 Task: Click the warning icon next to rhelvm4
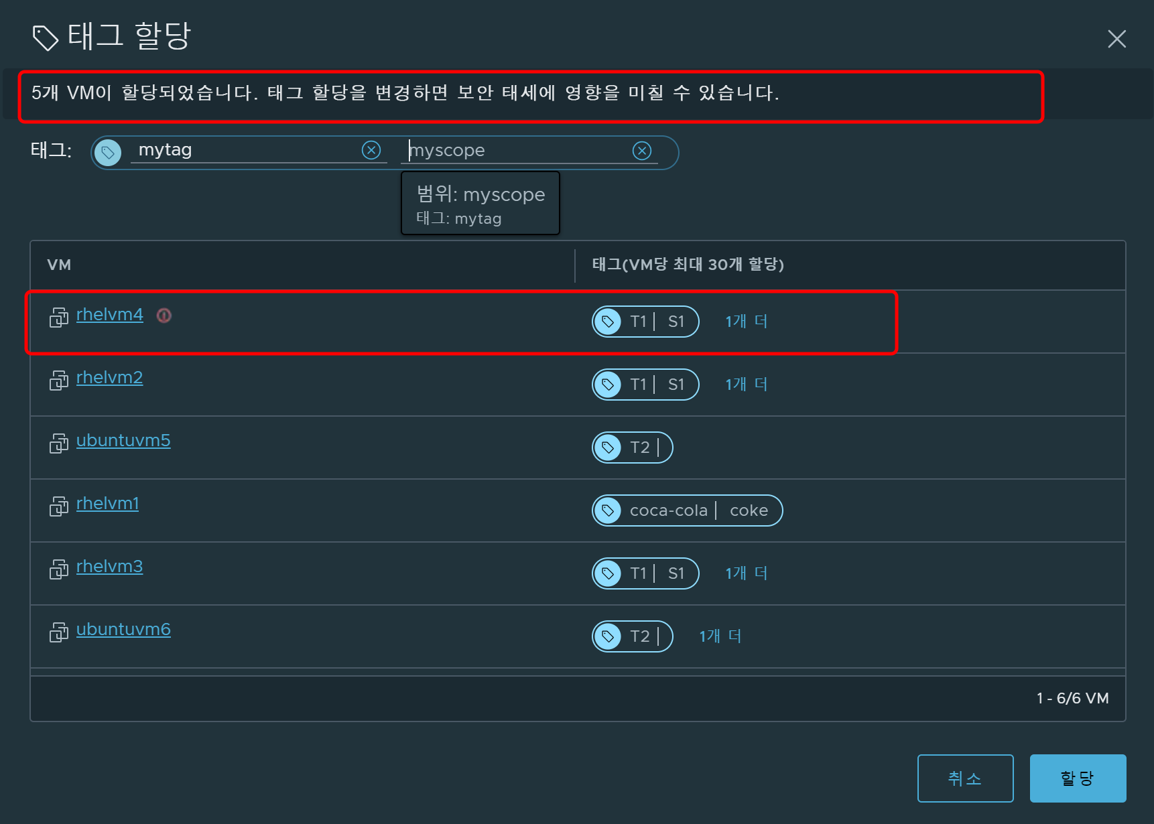tap(164, 315)
